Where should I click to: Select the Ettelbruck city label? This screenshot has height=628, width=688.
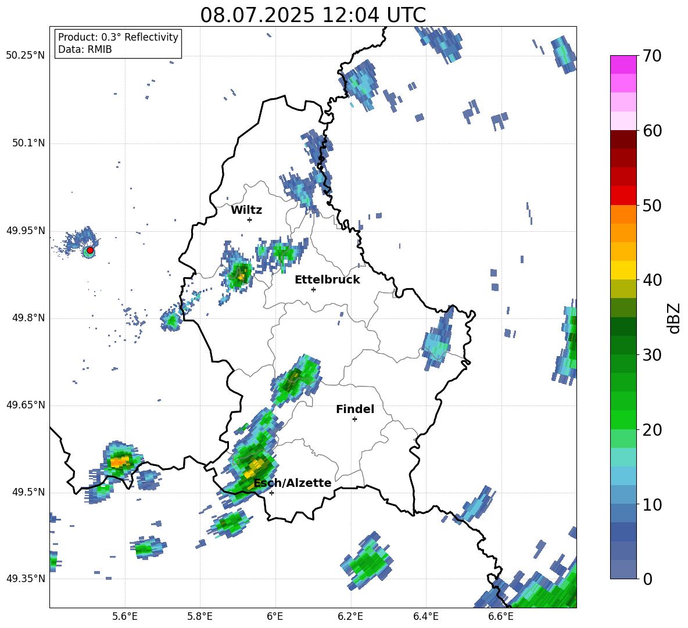(327, 280)
